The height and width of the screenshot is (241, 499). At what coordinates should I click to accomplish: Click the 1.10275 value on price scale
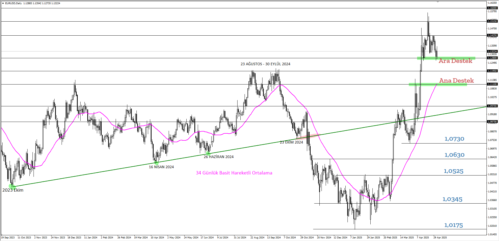[x=492, y=97]
